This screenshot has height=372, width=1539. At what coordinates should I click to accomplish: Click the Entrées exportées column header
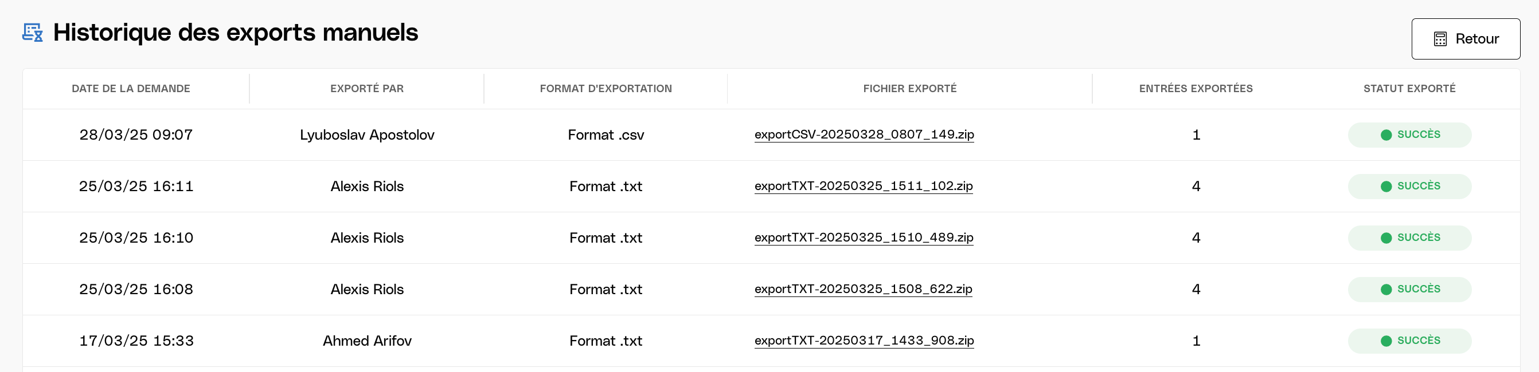point(1196,89)
